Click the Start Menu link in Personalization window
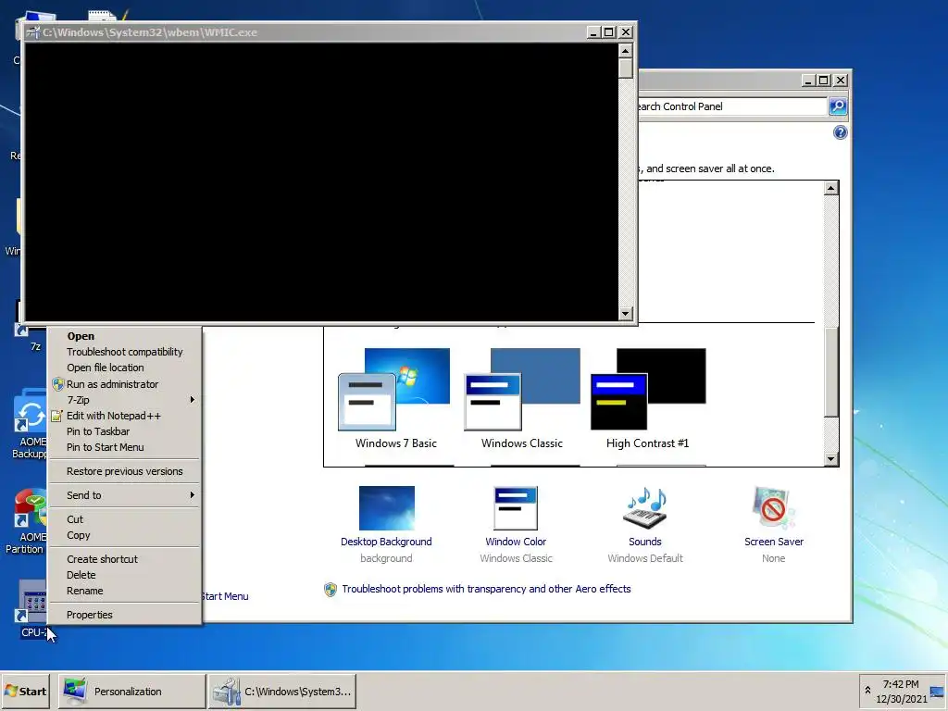948x711 pixels. point(225,596)
